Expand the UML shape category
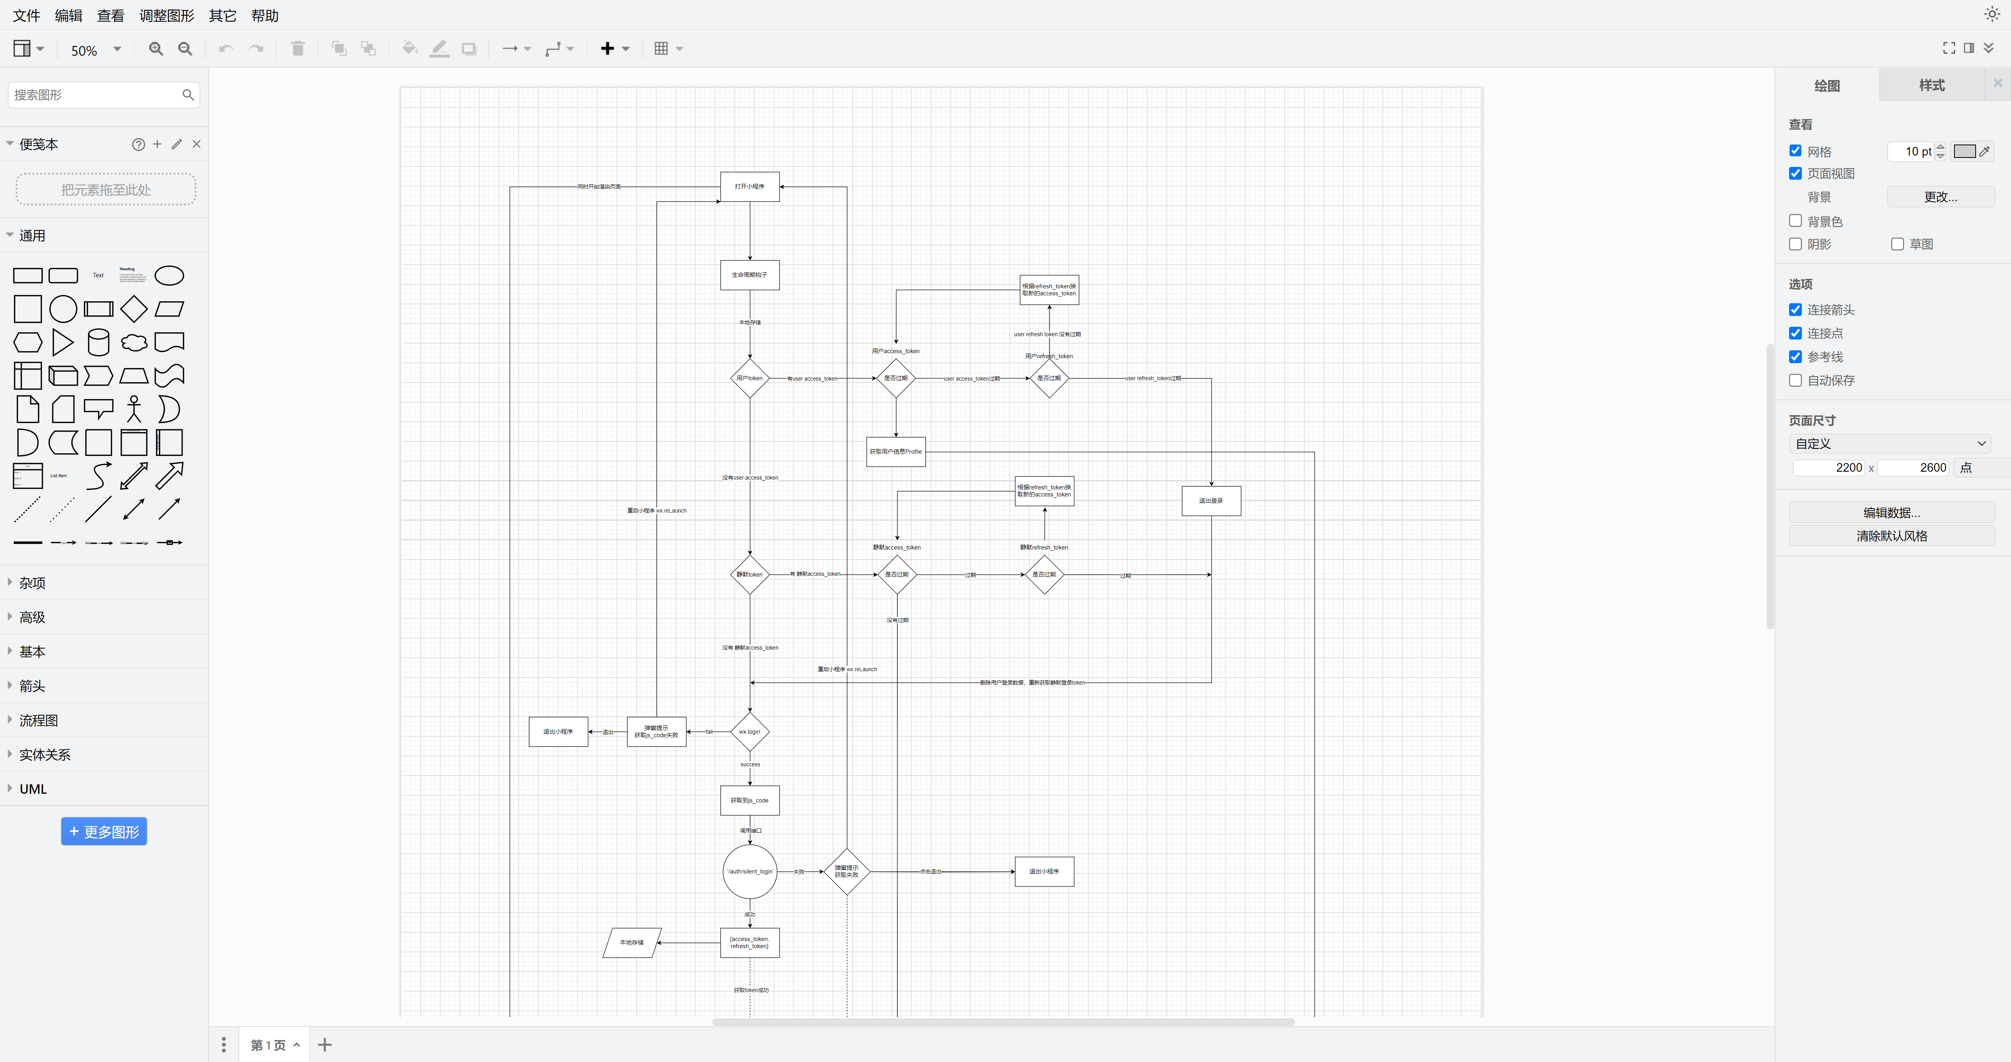The width and height of the screenshot is (2011, 1062). 104,789
